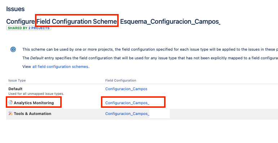Click the Esquema_Configuracion_Campos_ scheme name in title
The image size is (278, 143).
tap(170, 22)
